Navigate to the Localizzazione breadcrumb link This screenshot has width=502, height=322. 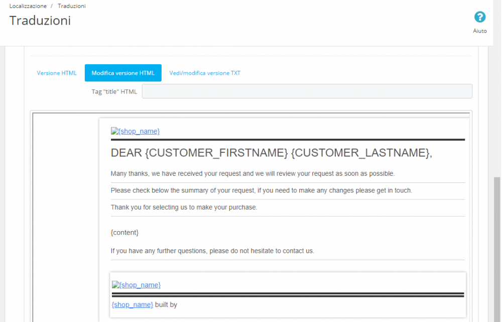28,6
